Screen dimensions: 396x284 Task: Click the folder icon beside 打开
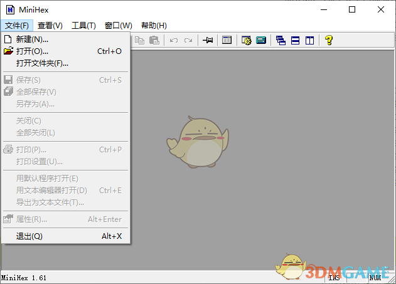tap(8, 51)
